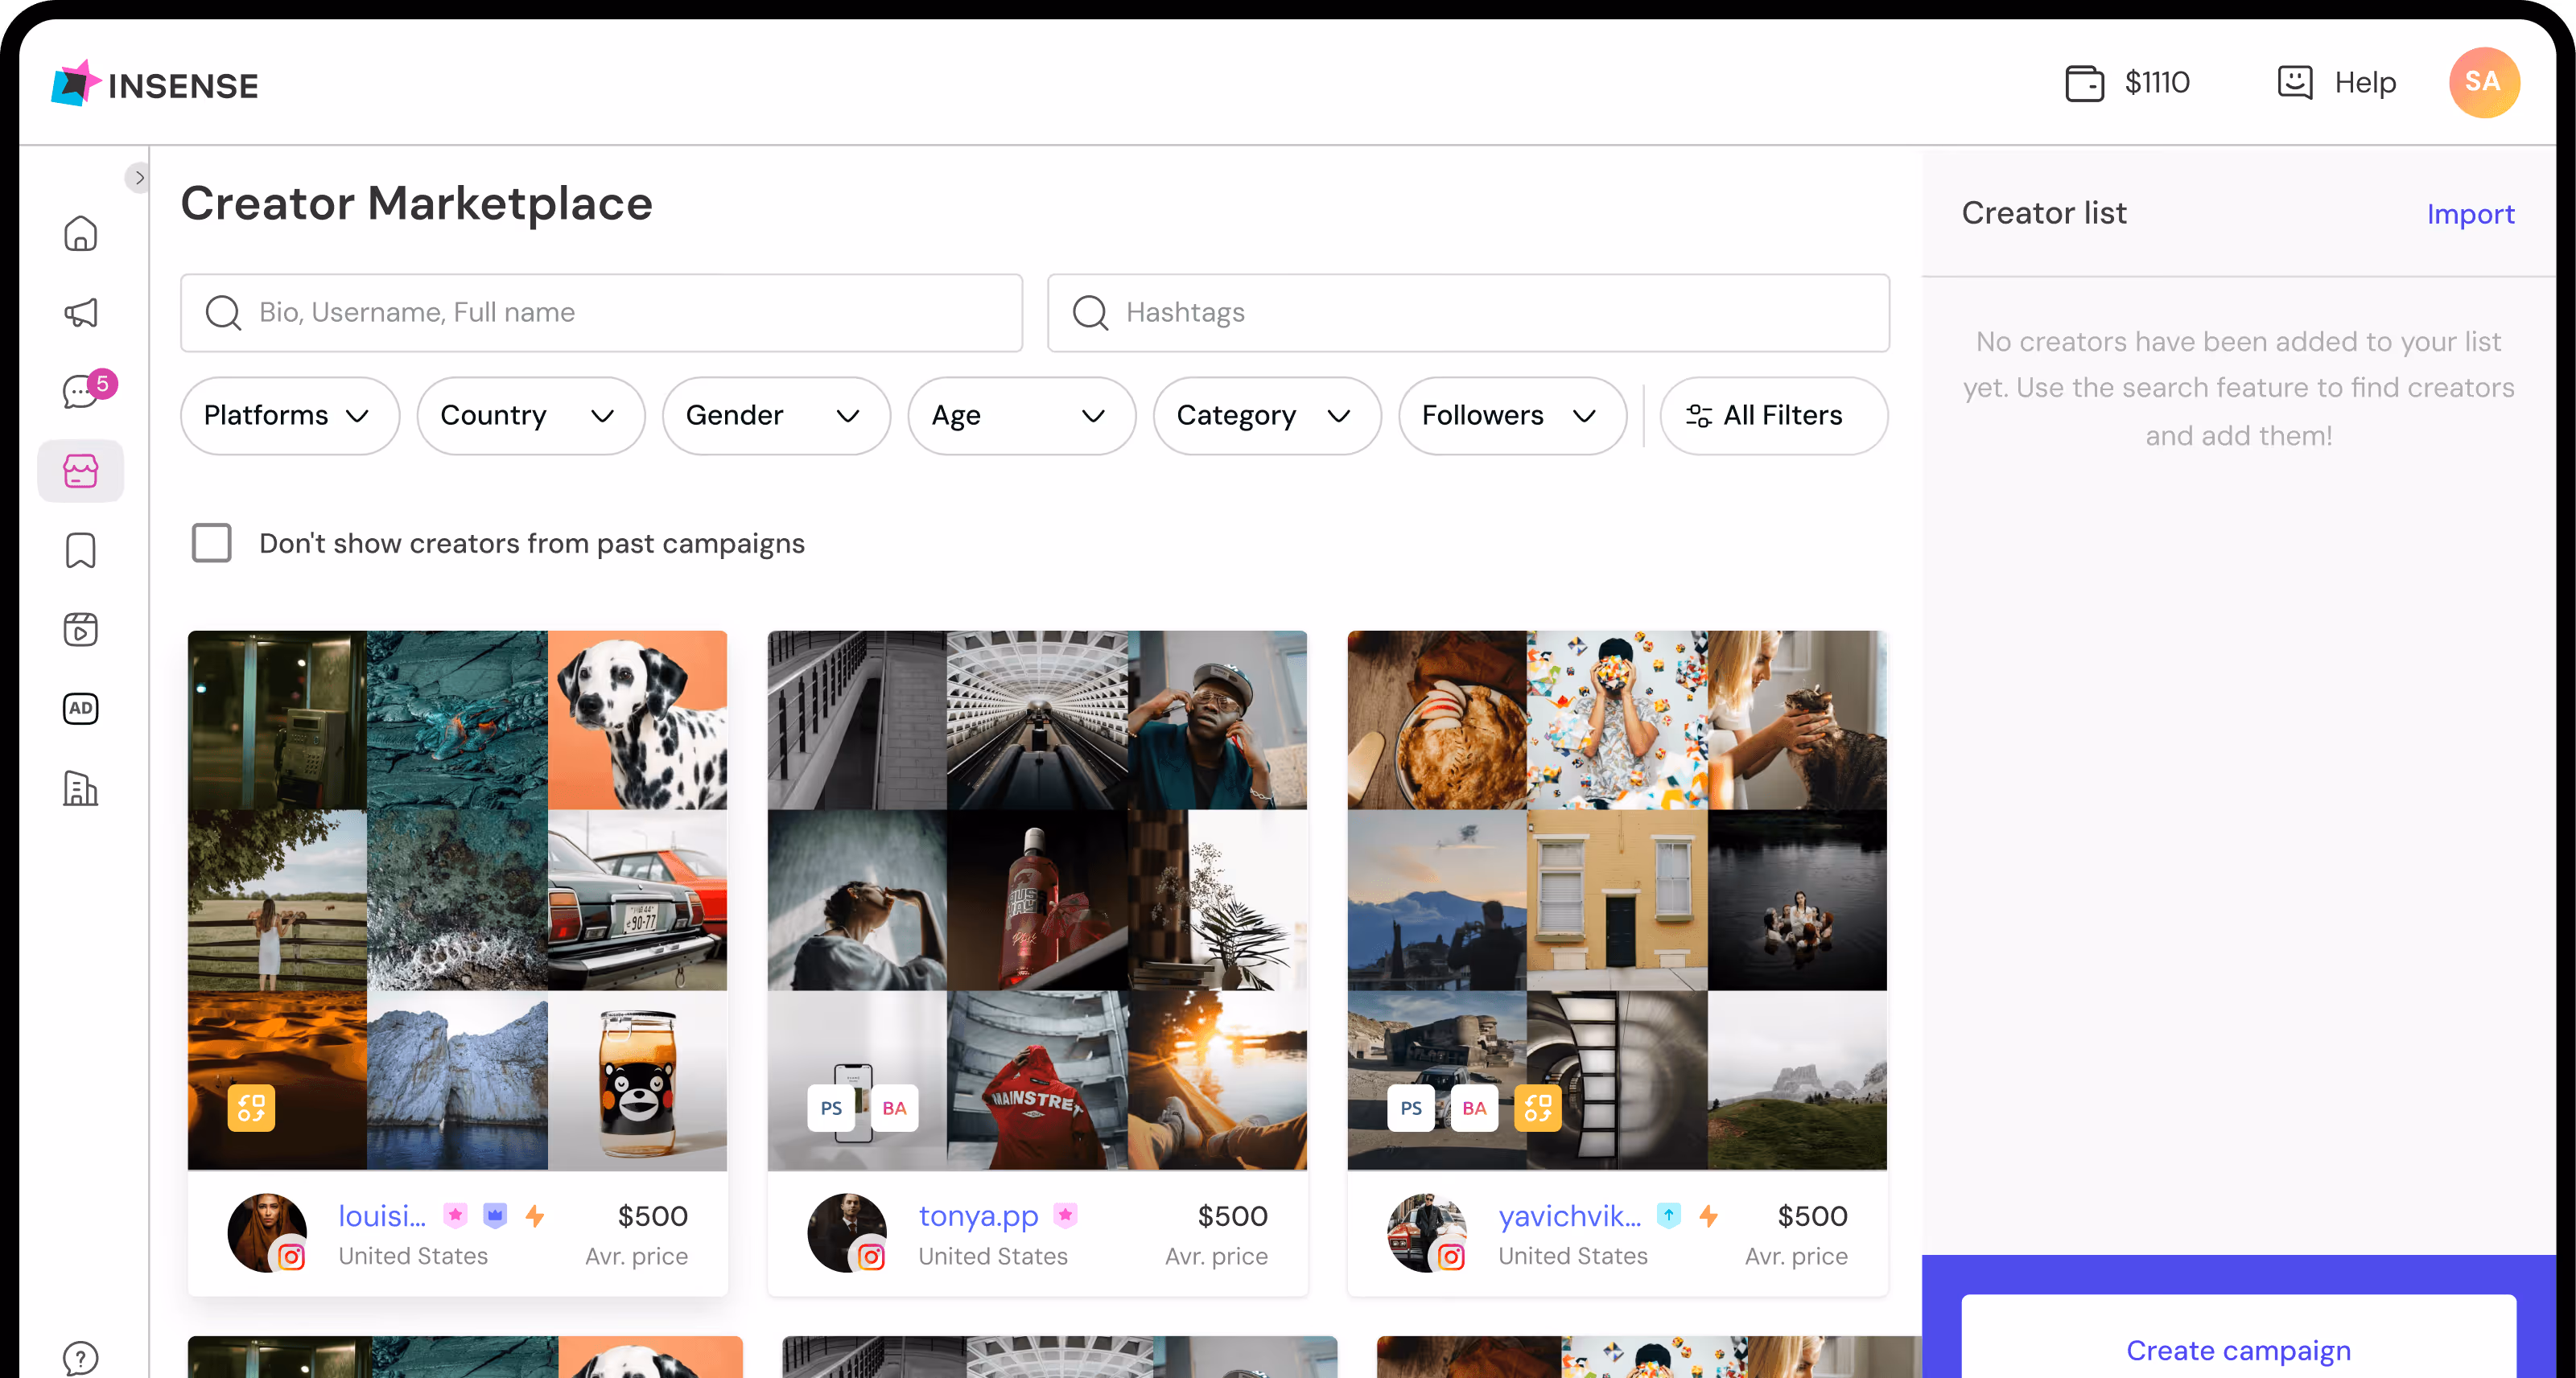Select the AD sidebar icon
Viewport: 2576px width, 1378px height.
point(80,707)
